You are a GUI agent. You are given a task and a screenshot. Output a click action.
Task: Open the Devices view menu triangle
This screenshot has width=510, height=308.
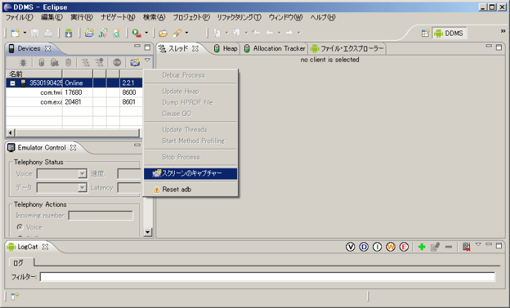click(x=147, y=60)
